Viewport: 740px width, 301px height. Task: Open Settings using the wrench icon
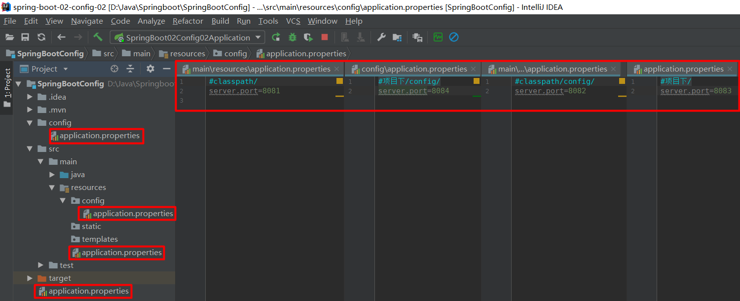pyautogui.click(x=381, y=37)
